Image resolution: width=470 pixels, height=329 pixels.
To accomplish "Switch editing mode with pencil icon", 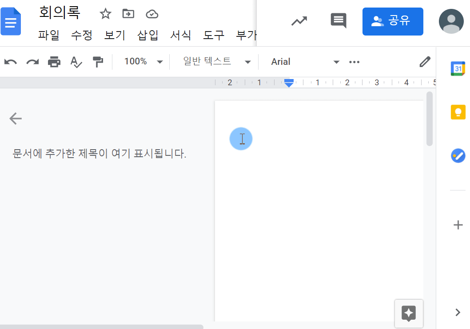I will click(x=425, y=62).
